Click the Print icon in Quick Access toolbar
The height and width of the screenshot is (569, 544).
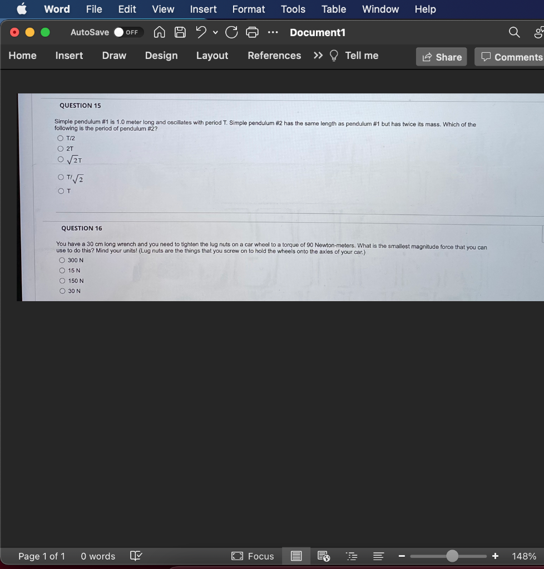point(252,32)
